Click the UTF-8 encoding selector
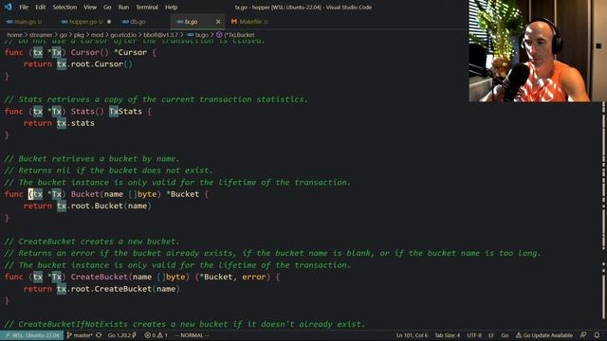 (x=474, y=335)
